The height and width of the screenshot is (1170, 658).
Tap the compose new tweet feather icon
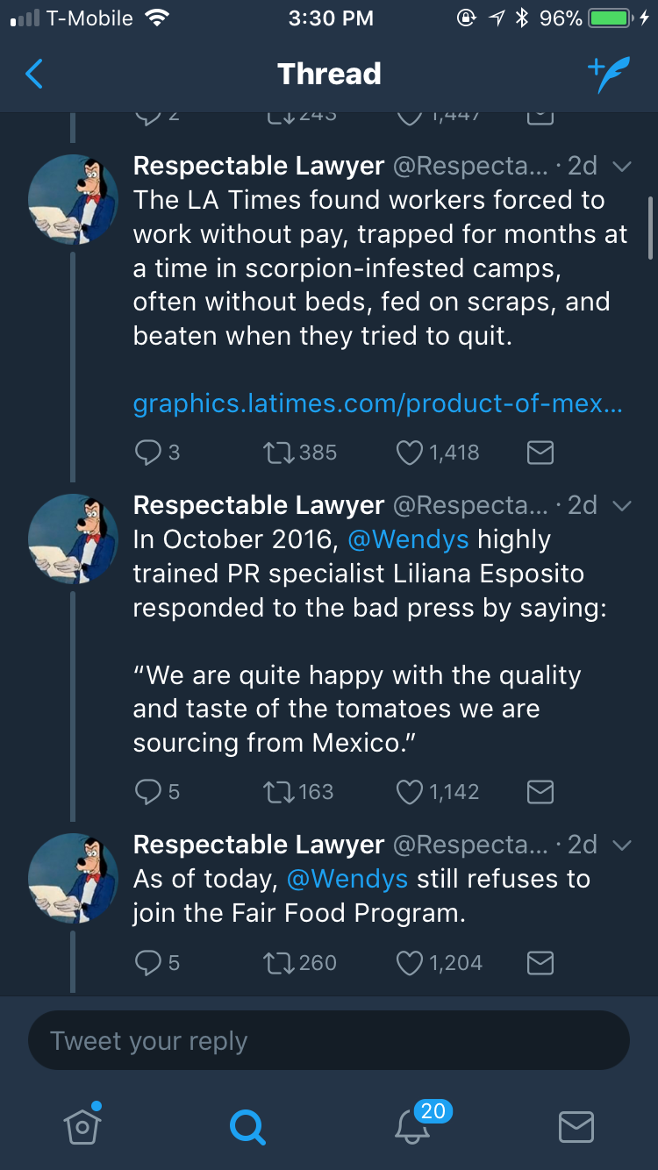click(x=609, y=75)
